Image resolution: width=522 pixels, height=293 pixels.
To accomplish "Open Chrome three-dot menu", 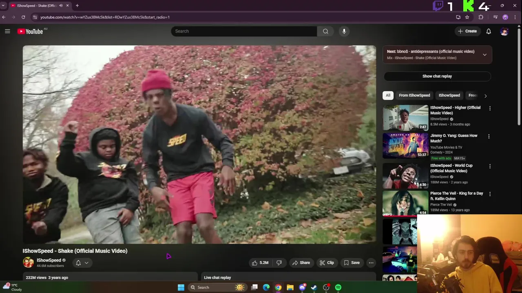I will pyautogui.click(x=515, y=17).
